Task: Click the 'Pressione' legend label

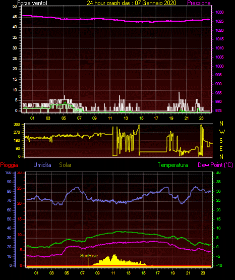Action: click(x=199, y=3)
